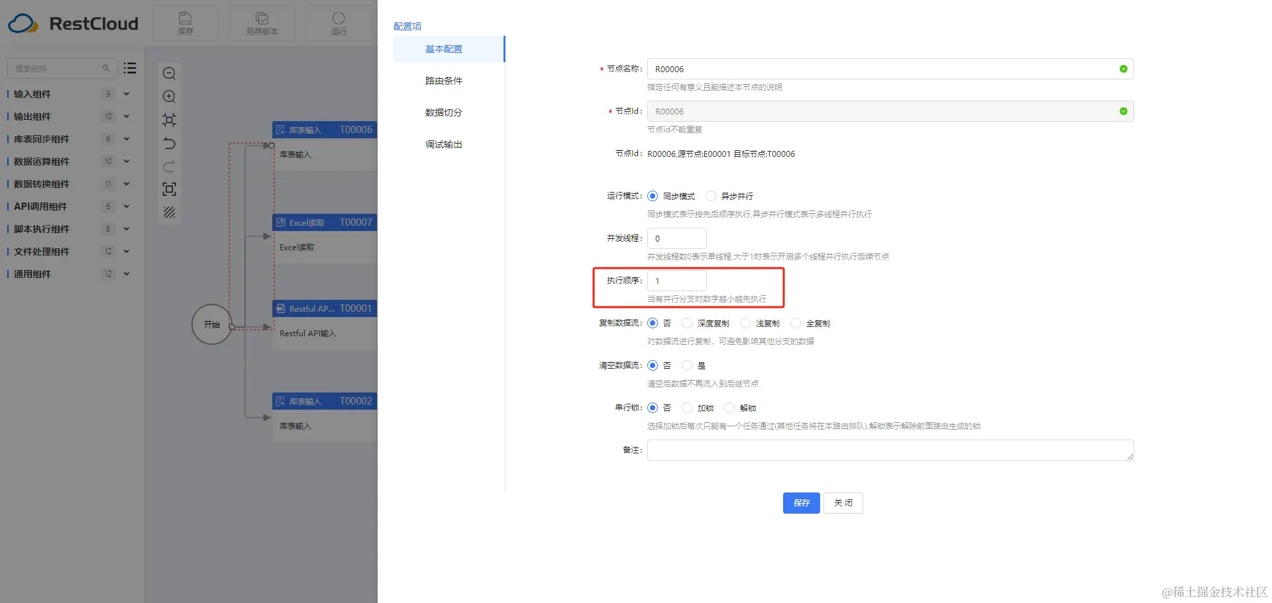Zoom out the canvas with the minus magnifier
The height and width of the screenshot is (603, 1272).
tap(170, 73)
